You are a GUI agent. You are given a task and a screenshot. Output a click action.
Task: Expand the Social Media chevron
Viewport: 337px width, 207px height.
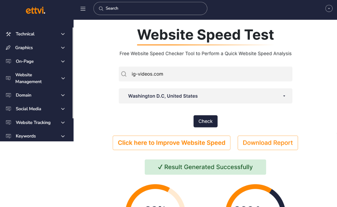[63, 109]
